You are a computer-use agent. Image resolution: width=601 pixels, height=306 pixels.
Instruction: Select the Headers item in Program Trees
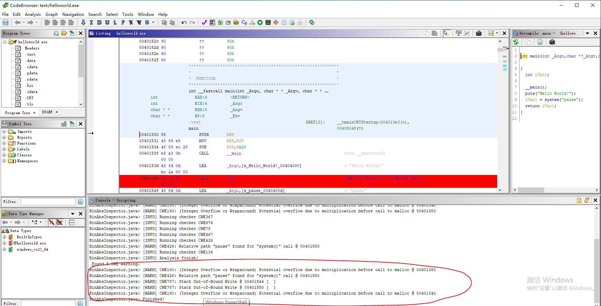32,48
